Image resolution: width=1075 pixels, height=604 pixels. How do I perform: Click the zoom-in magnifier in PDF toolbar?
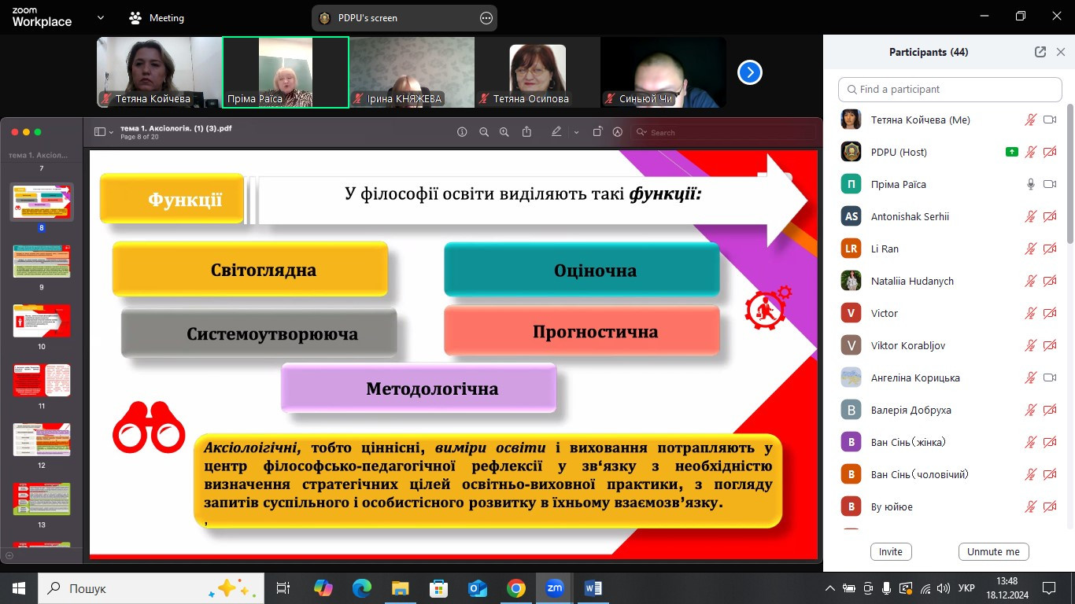tap(504, 132)
